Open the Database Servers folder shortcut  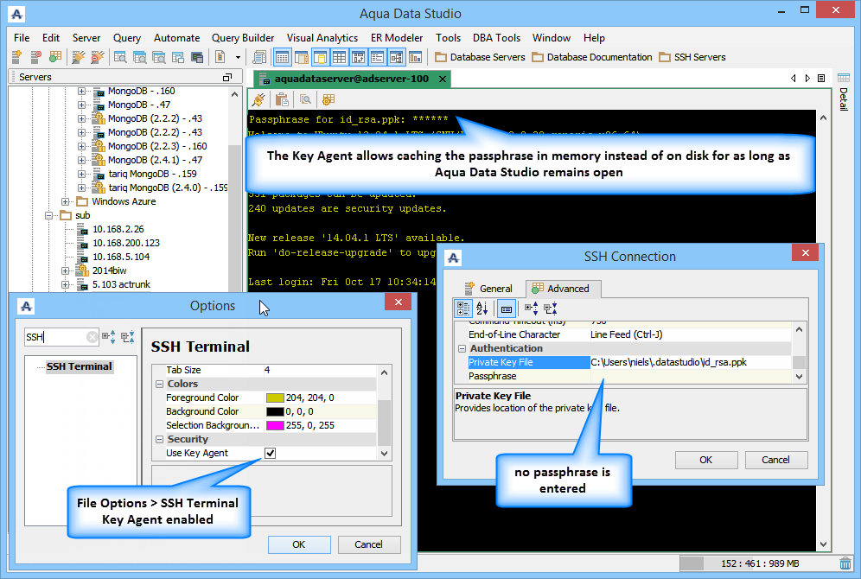tap(480, 57)
